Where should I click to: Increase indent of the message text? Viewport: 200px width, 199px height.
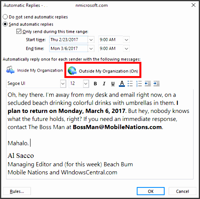157,84
